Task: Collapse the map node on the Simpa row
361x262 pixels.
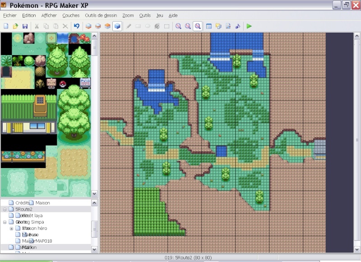Action: 5,222
